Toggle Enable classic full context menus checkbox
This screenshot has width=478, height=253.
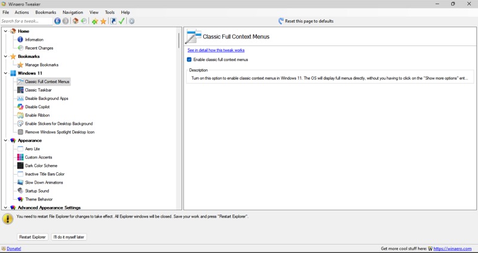tap(189, 59)
